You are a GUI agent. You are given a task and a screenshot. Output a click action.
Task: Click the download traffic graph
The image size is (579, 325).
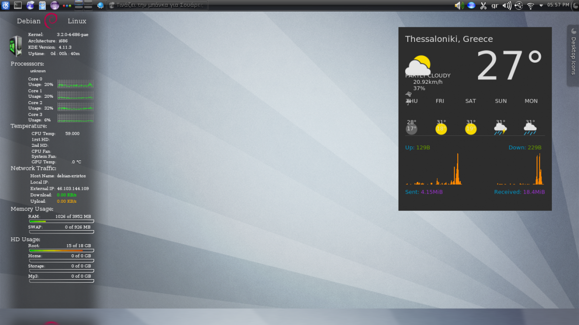(520, 169)
